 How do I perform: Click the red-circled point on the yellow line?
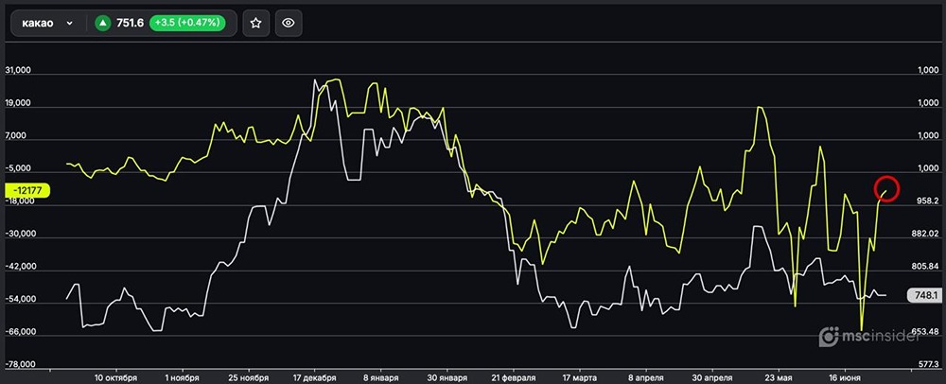(885, 189)
